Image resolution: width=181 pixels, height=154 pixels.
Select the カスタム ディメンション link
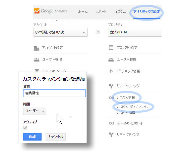click(x=132, y=107)
